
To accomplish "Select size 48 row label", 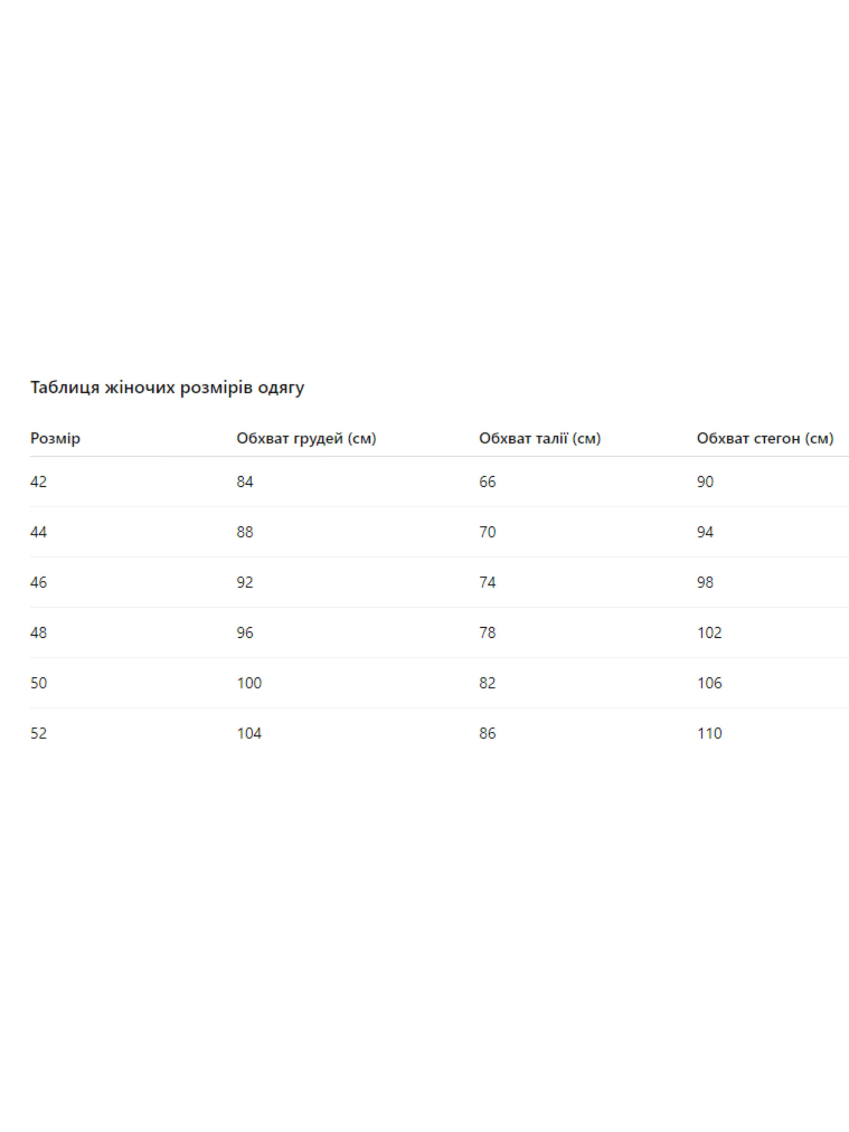I will [39, 633].
